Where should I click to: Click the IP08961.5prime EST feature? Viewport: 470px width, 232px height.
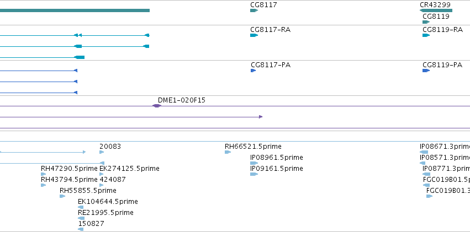tap(254, 163)
